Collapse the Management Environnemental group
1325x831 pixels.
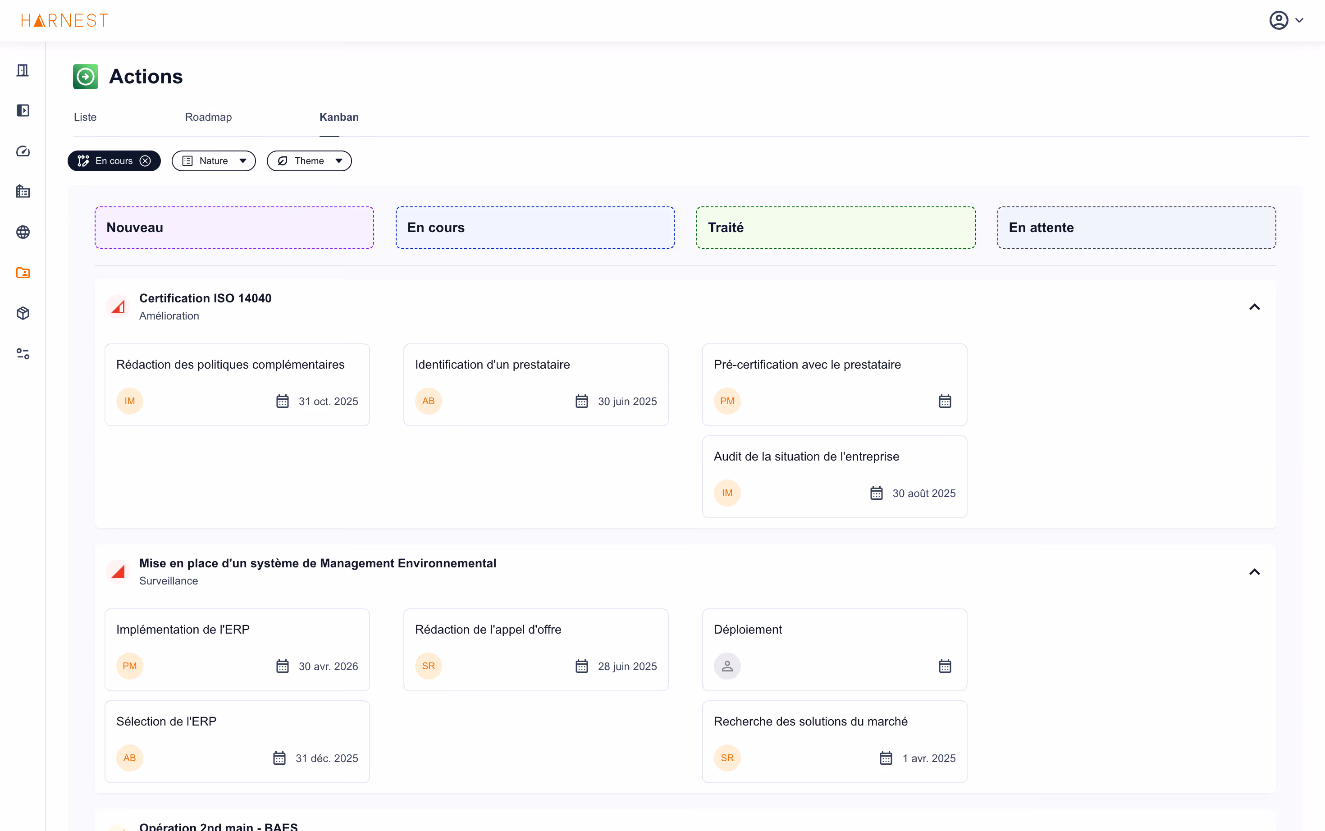click(1255, 571)
